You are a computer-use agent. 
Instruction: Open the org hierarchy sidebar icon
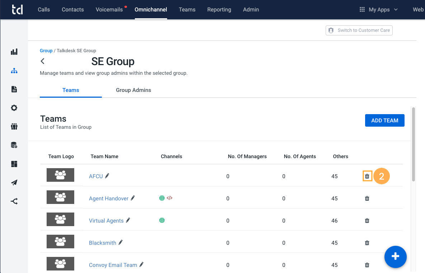coord(14,71)
